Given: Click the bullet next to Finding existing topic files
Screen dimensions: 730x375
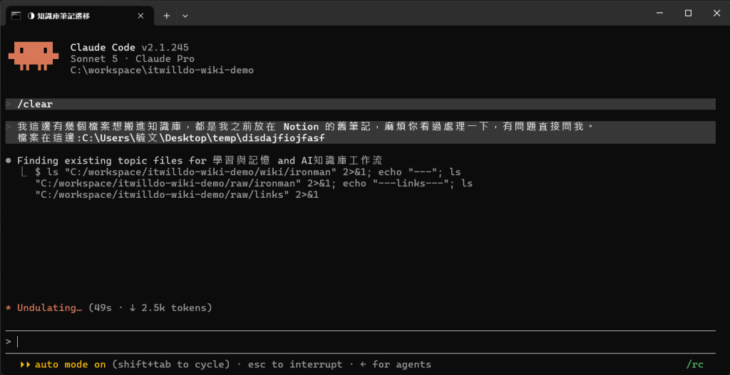Looking at the screenshot, I should (9, 161).
